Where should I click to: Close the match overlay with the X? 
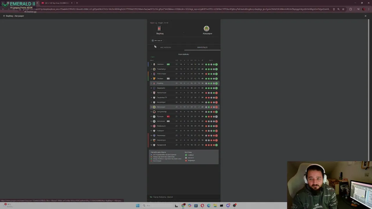pos(365,16)
